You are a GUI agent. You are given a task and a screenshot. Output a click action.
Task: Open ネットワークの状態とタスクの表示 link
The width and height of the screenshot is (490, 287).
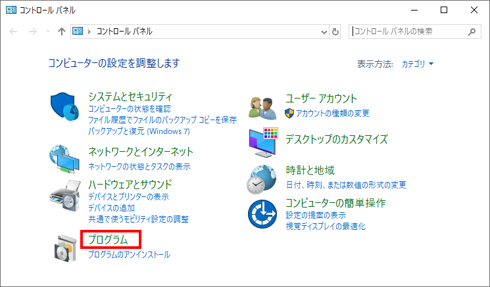click(x=139, y=167)
